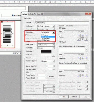Open the PDF417 Row Height dropdown
This screenshot has width=94, height=102.
coord(54,85)
